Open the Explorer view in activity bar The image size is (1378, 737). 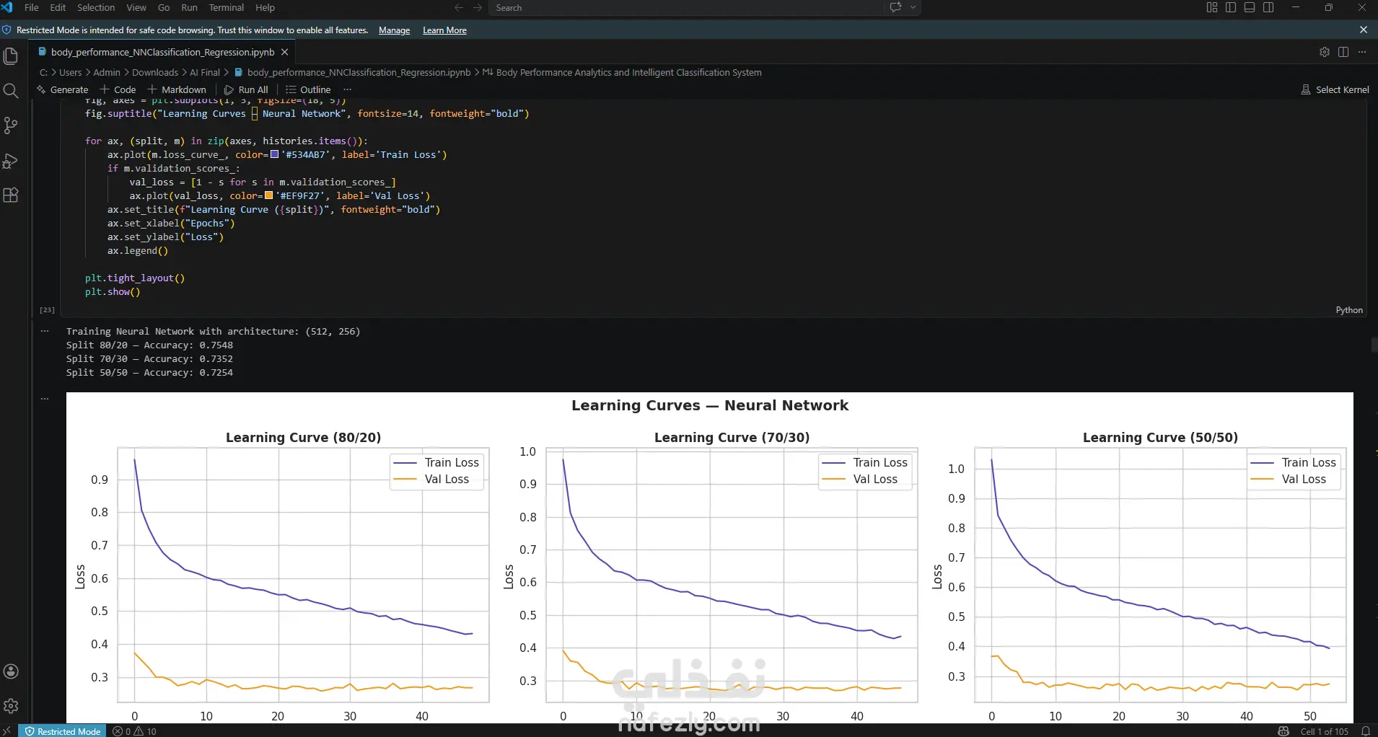(x=11, y=56)
